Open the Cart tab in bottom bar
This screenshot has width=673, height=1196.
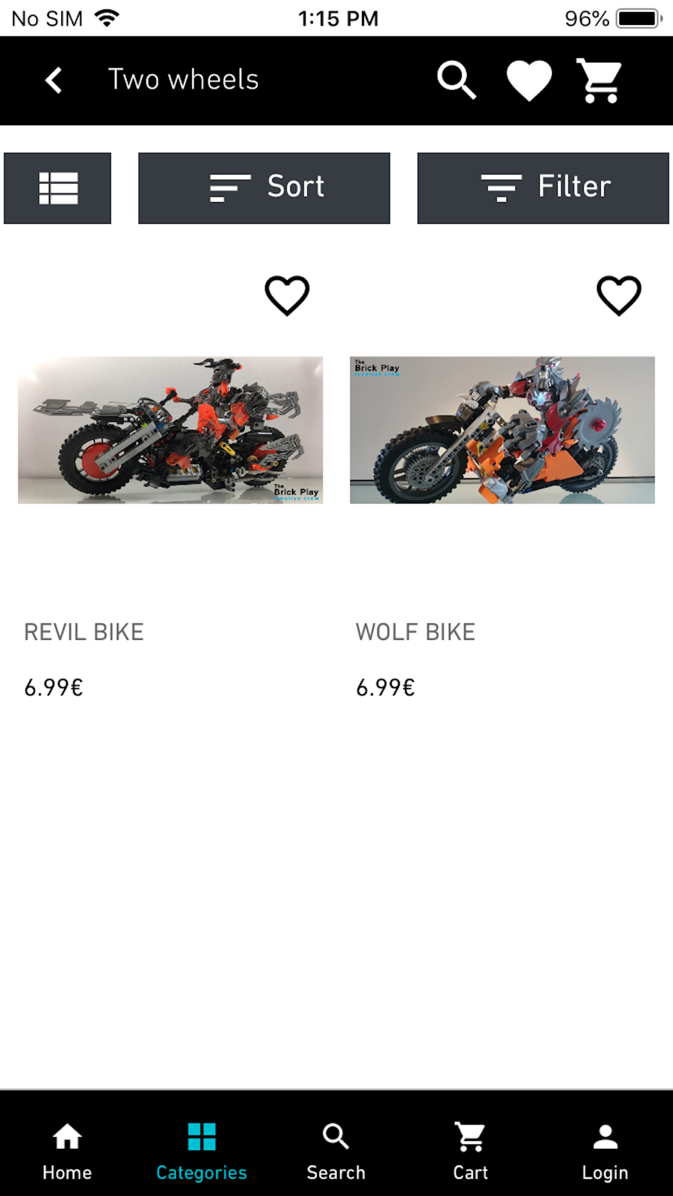(x=470, y=1152)
